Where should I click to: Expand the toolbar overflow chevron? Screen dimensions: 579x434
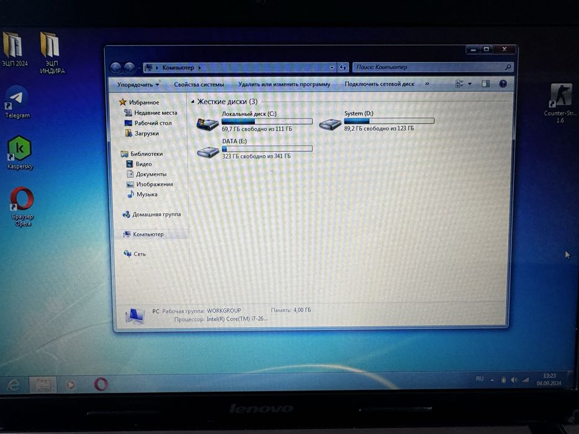[x=427, y=84]
